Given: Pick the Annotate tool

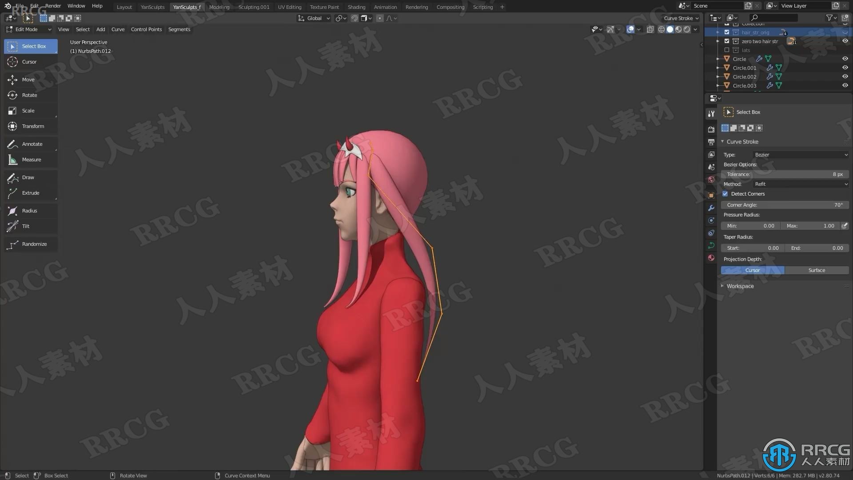Looking at the screenshot, I should [31, 144].
